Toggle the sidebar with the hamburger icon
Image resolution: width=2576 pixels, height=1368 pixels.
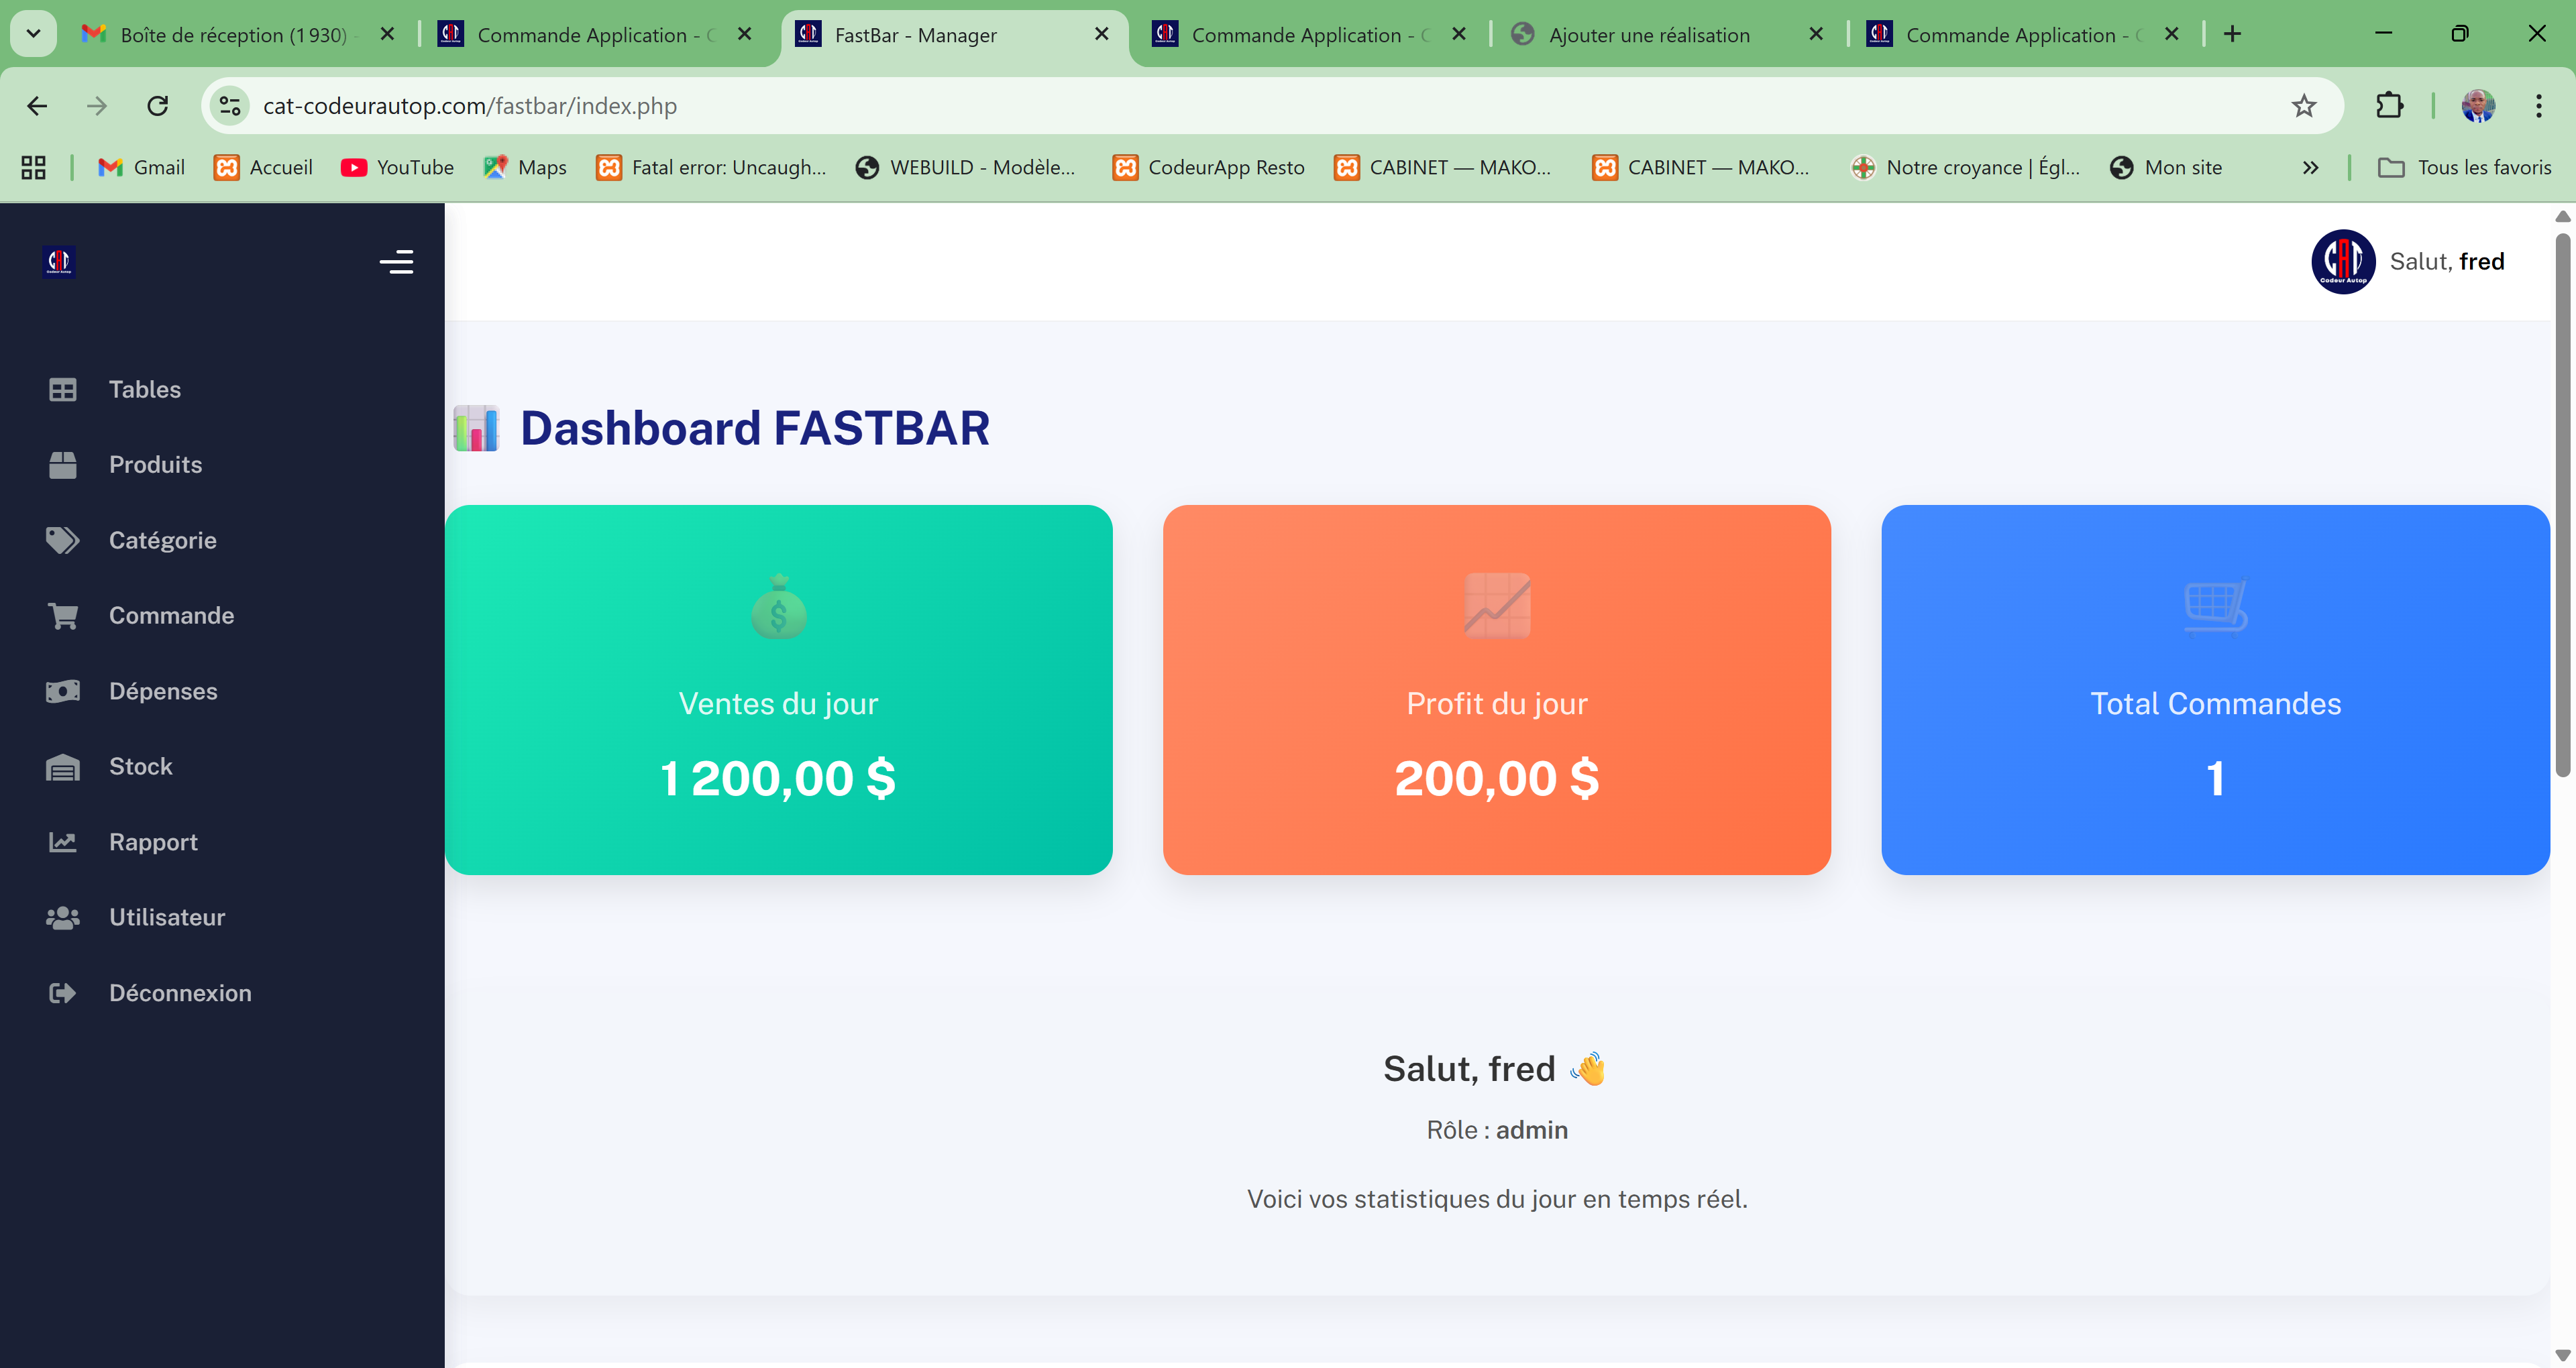click(x=396, y=262)
